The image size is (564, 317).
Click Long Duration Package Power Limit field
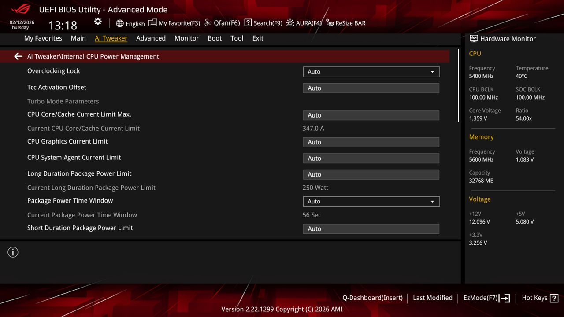(x=371, y=174)
